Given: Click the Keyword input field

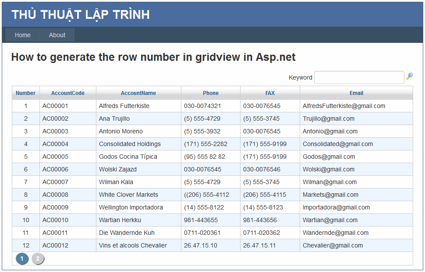Looking at the screenshot, I should pyautogui.click(x=359, y=77).
